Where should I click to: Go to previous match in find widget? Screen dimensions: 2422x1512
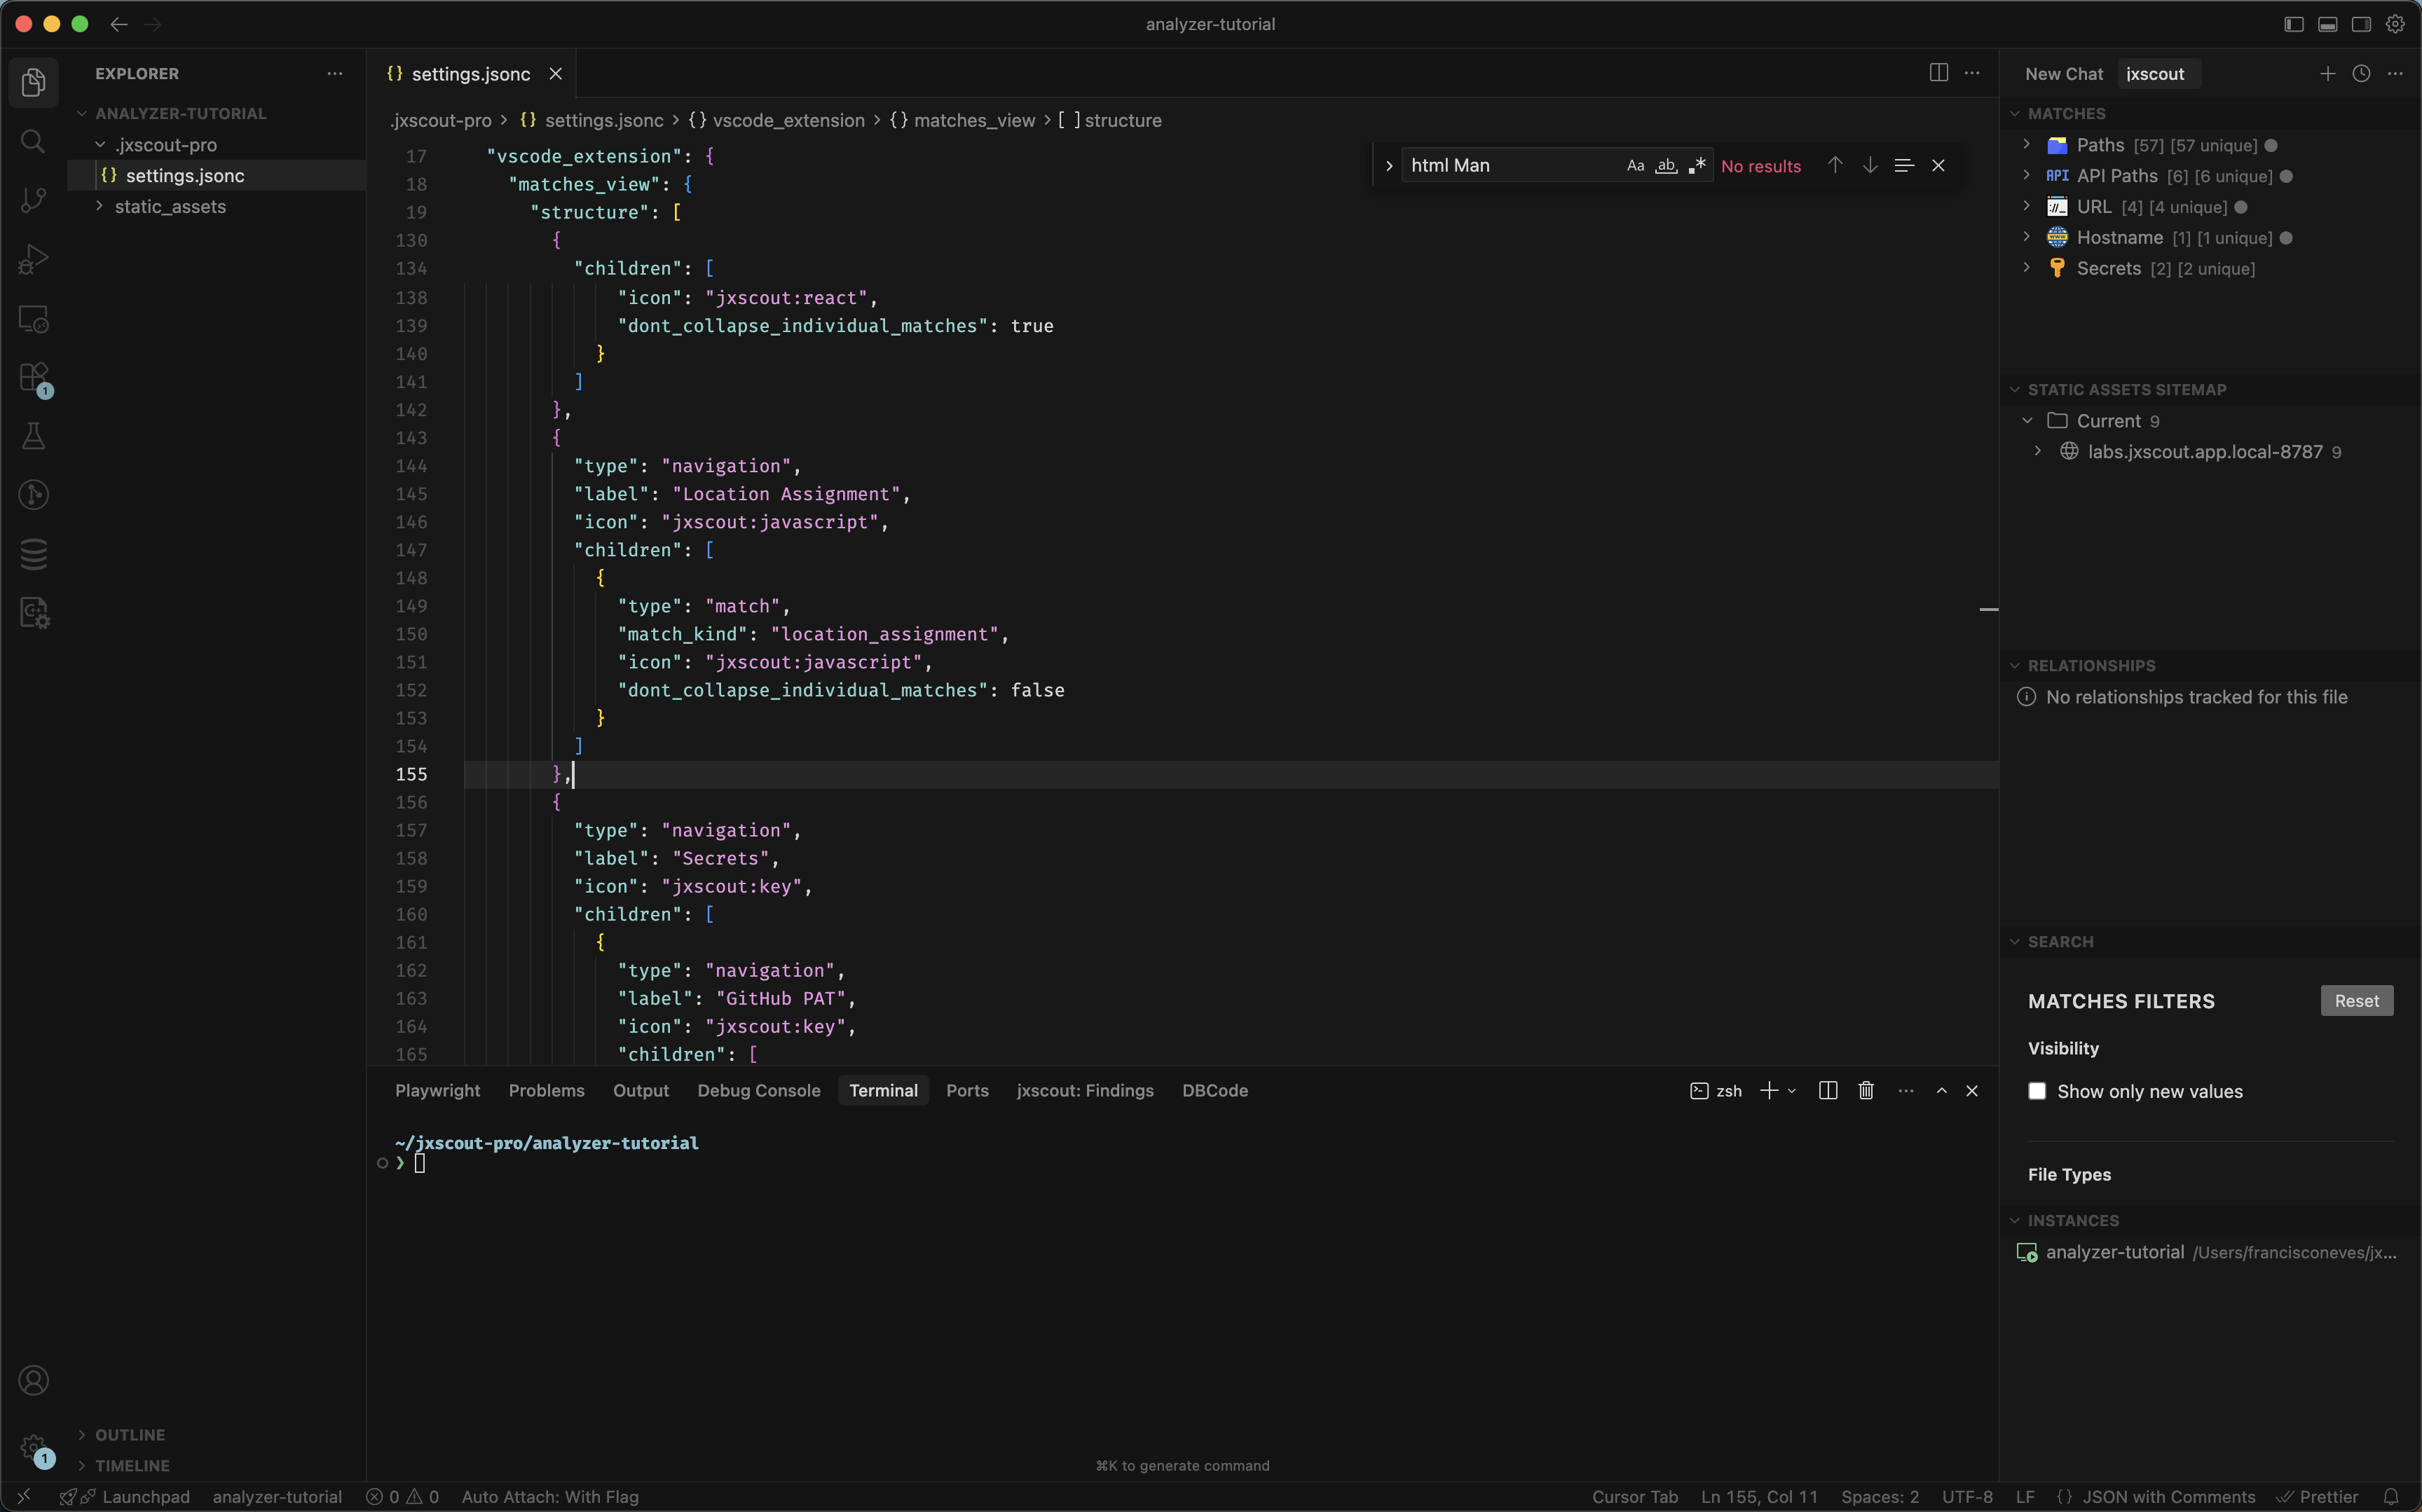tap(1835, 165)
